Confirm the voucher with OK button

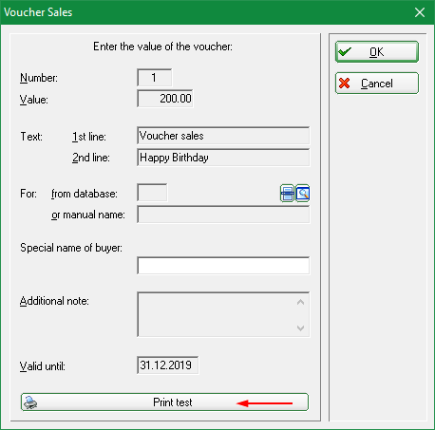pos(377,52)
